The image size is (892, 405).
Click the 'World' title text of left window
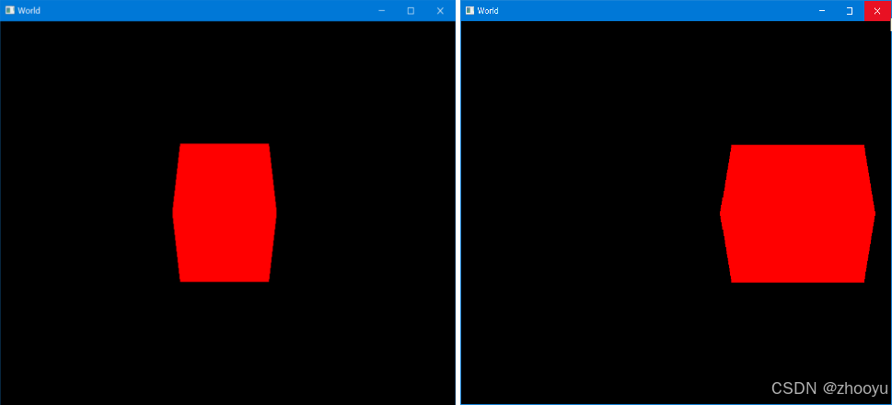click(x=29, y=11)
